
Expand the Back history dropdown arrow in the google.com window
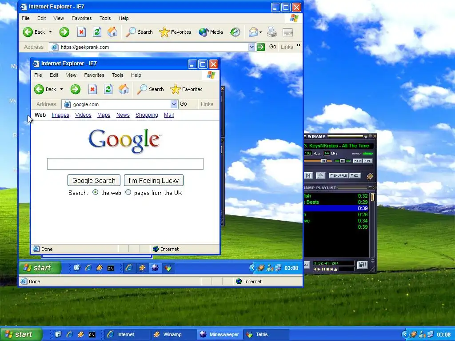(61, 89)
